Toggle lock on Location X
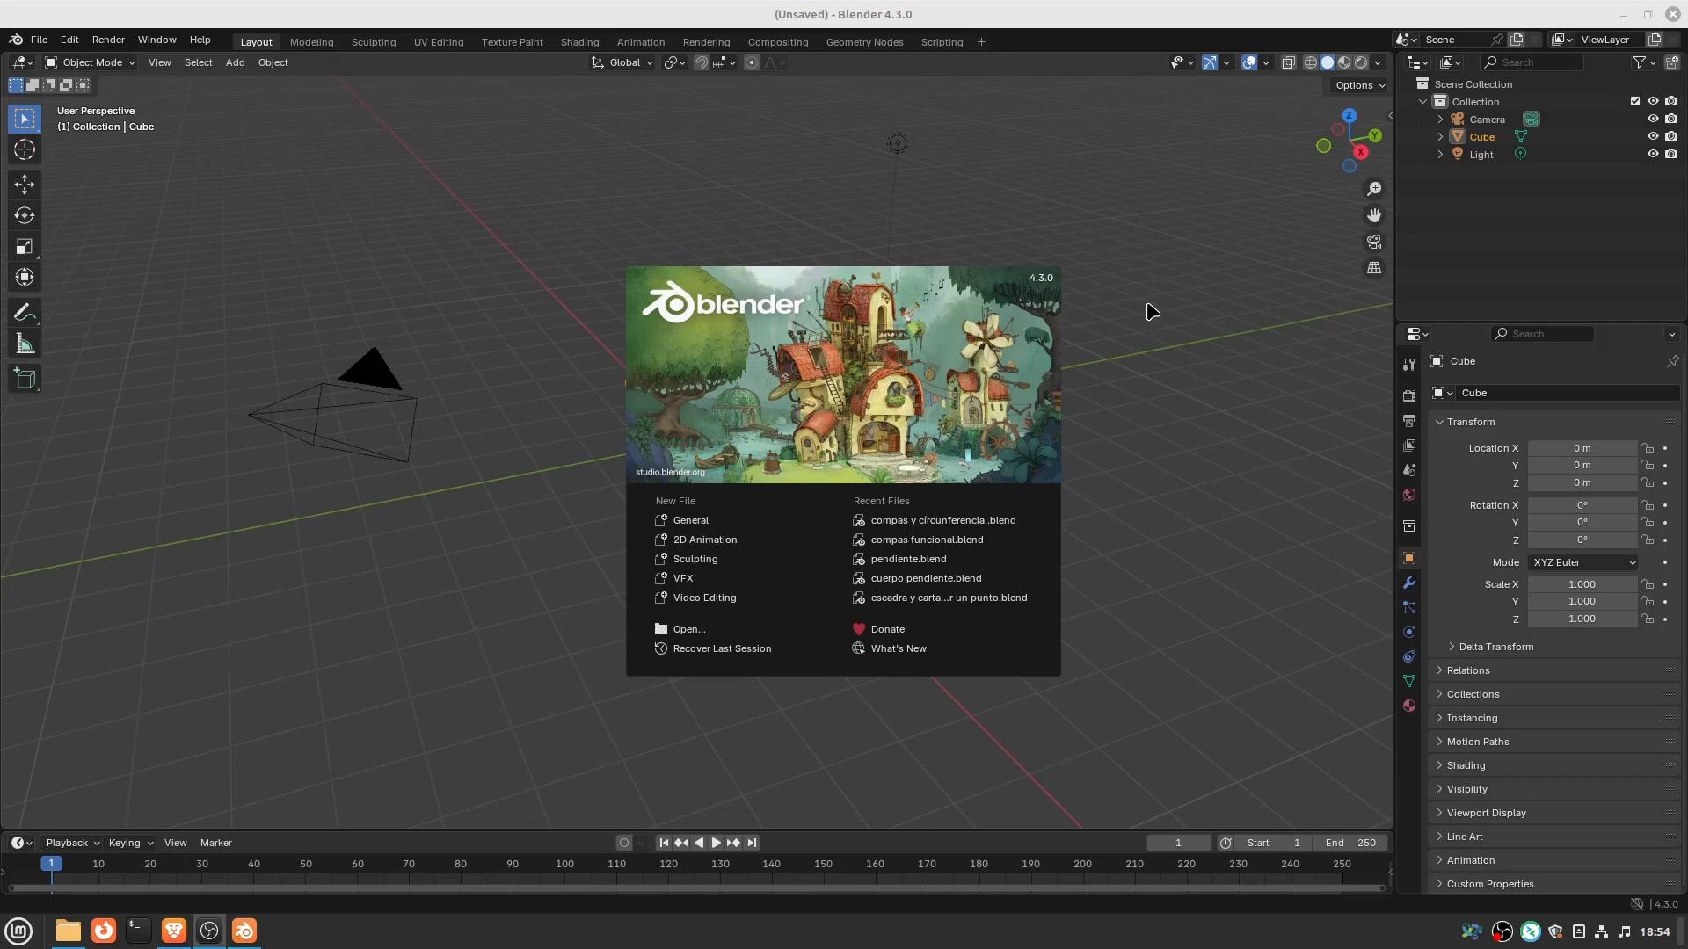The image size is (1688, 949). click(1648, 448)
